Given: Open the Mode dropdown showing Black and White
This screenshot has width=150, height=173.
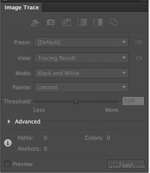Looking at the screenshot, I should (82, 73).
